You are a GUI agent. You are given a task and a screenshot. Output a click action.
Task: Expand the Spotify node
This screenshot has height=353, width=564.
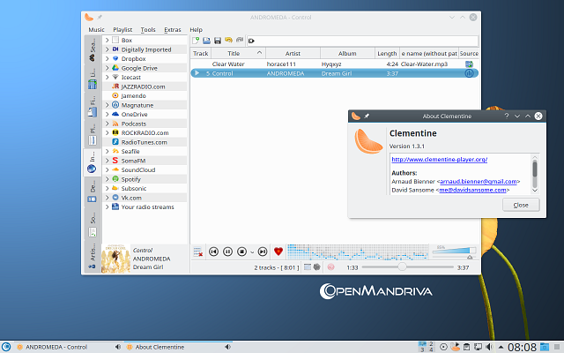[x=107, y=179]
